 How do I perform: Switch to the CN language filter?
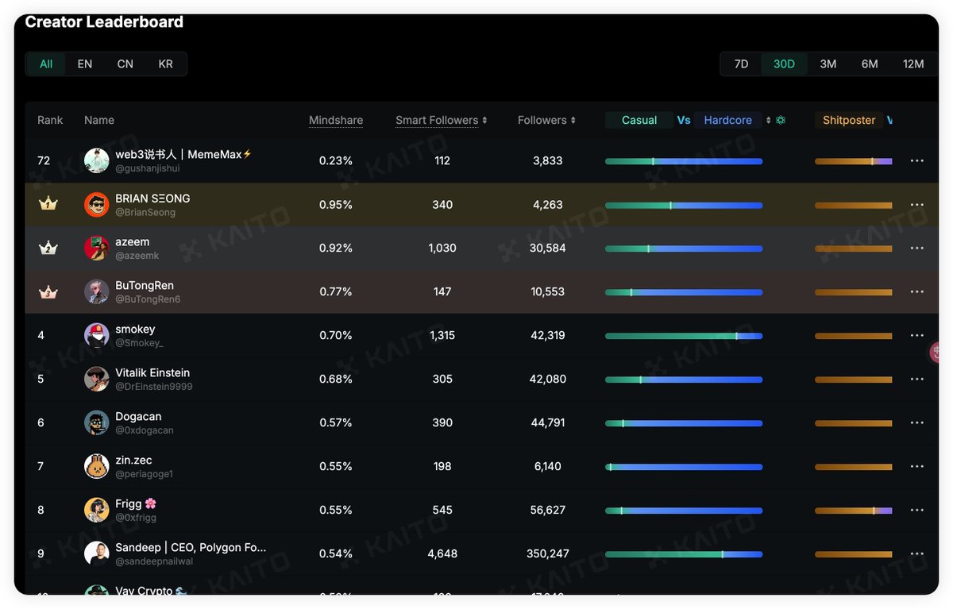tap(125, 64)
